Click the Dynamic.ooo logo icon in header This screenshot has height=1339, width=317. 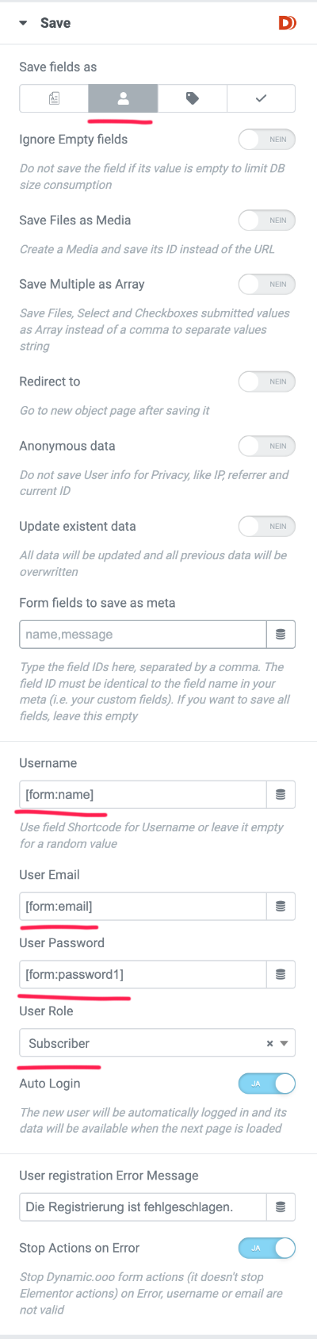[287, 23]
